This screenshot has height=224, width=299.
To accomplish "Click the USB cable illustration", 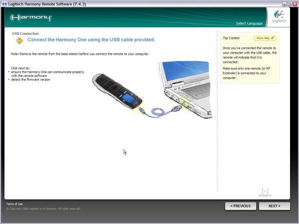I will click(x=160, y=111).
